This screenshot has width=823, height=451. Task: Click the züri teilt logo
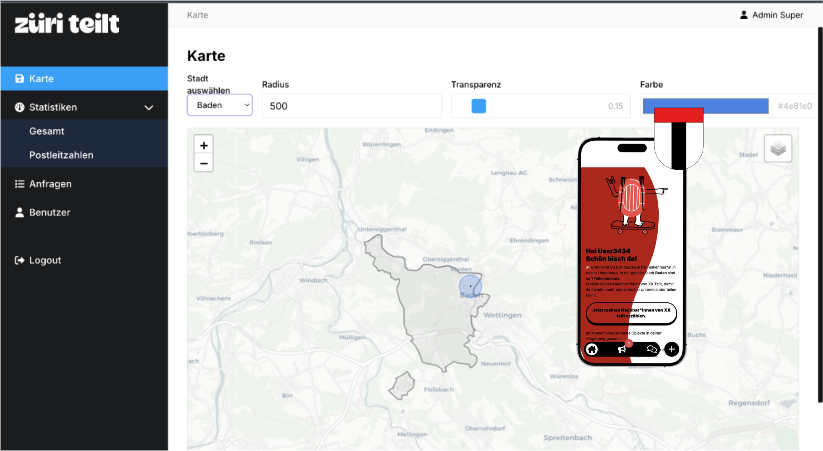point(67,23)
